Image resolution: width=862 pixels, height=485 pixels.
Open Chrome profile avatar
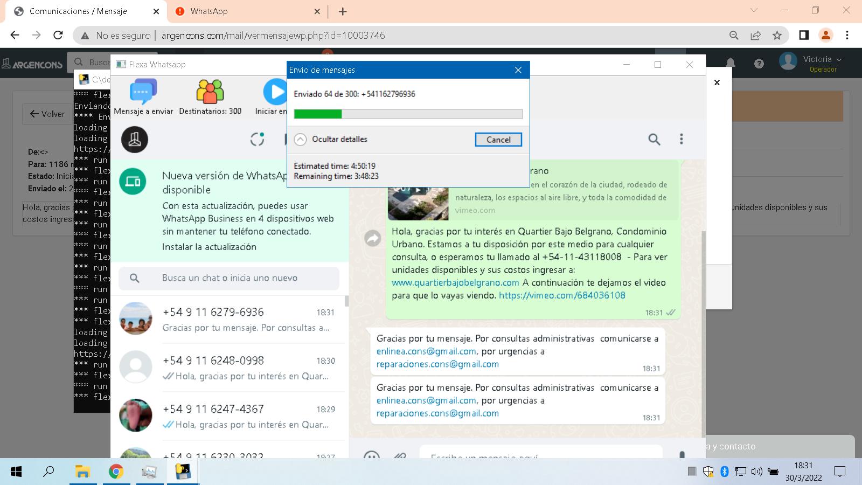click(x=825, y=36)
